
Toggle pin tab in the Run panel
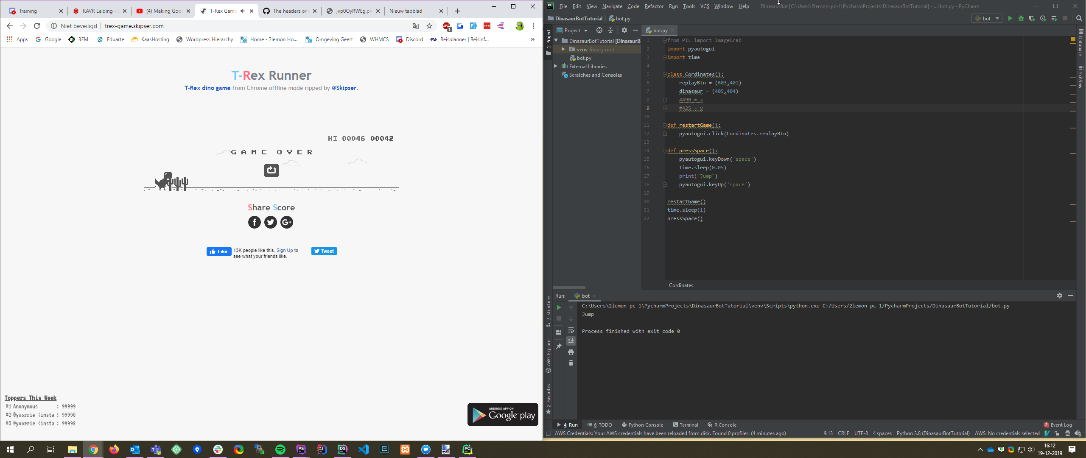click(x=559, y=346)
